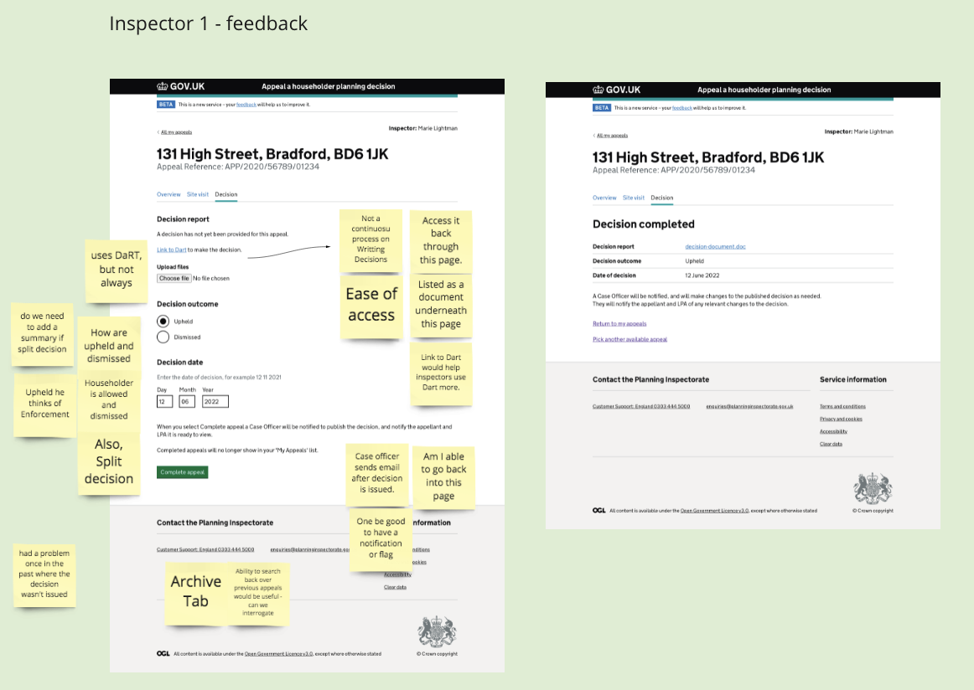Image resolution: width=974 pixels, height=690 pixels.
Task: Click the OGL licence icon in the right footer
Action: [598, 509]
